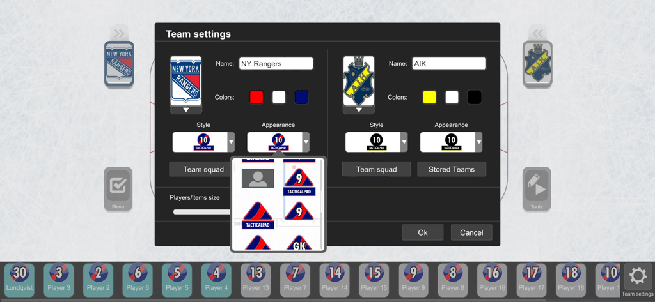Choose triangle 9 with TACTICALPAD label appearance
This screenshot has height=302, width=655.
[299, 182]
